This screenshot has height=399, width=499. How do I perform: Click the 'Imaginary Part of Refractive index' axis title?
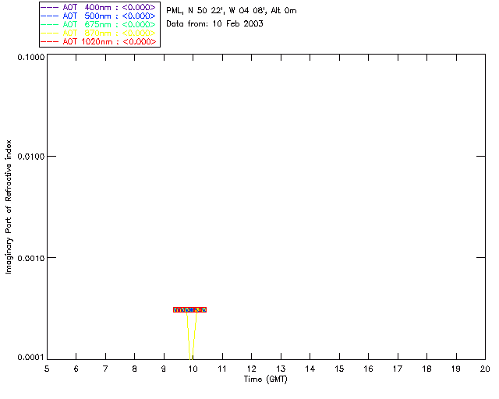tap(9, 207)
